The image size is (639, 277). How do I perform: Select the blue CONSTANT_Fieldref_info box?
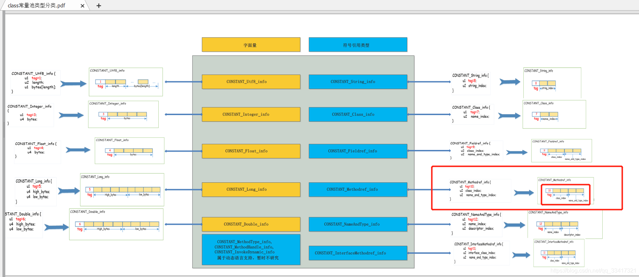358,151
